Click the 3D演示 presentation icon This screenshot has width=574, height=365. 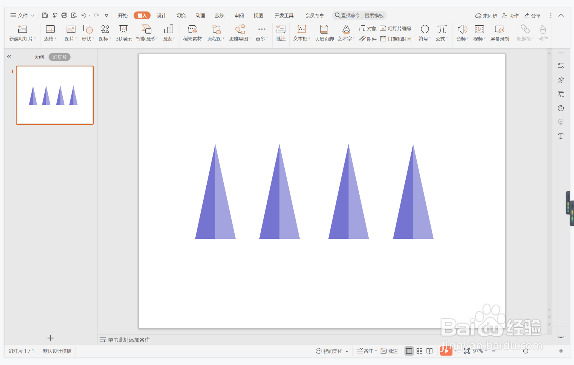[123, 33]
